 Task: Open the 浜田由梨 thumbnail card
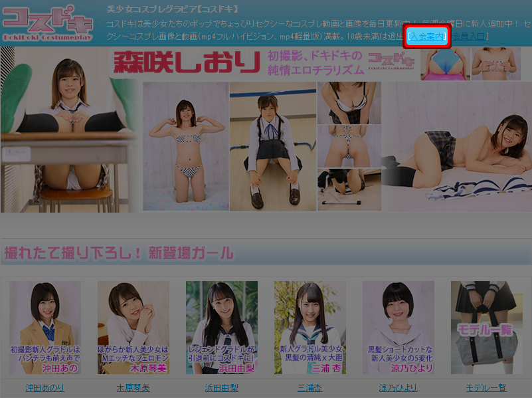pos(222,328)
